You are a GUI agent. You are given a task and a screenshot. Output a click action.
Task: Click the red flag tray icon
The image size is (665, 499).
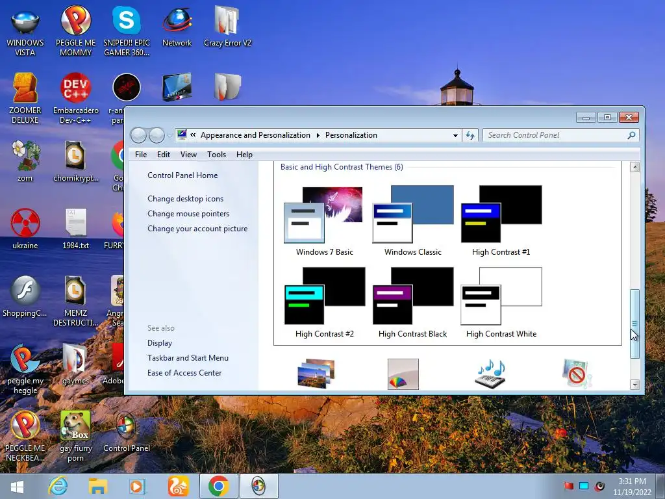click(x=569, y=486)
